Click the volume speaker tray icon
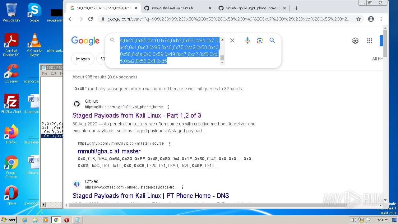The height and width of the screenshot is (224, 398). point(353,220)
